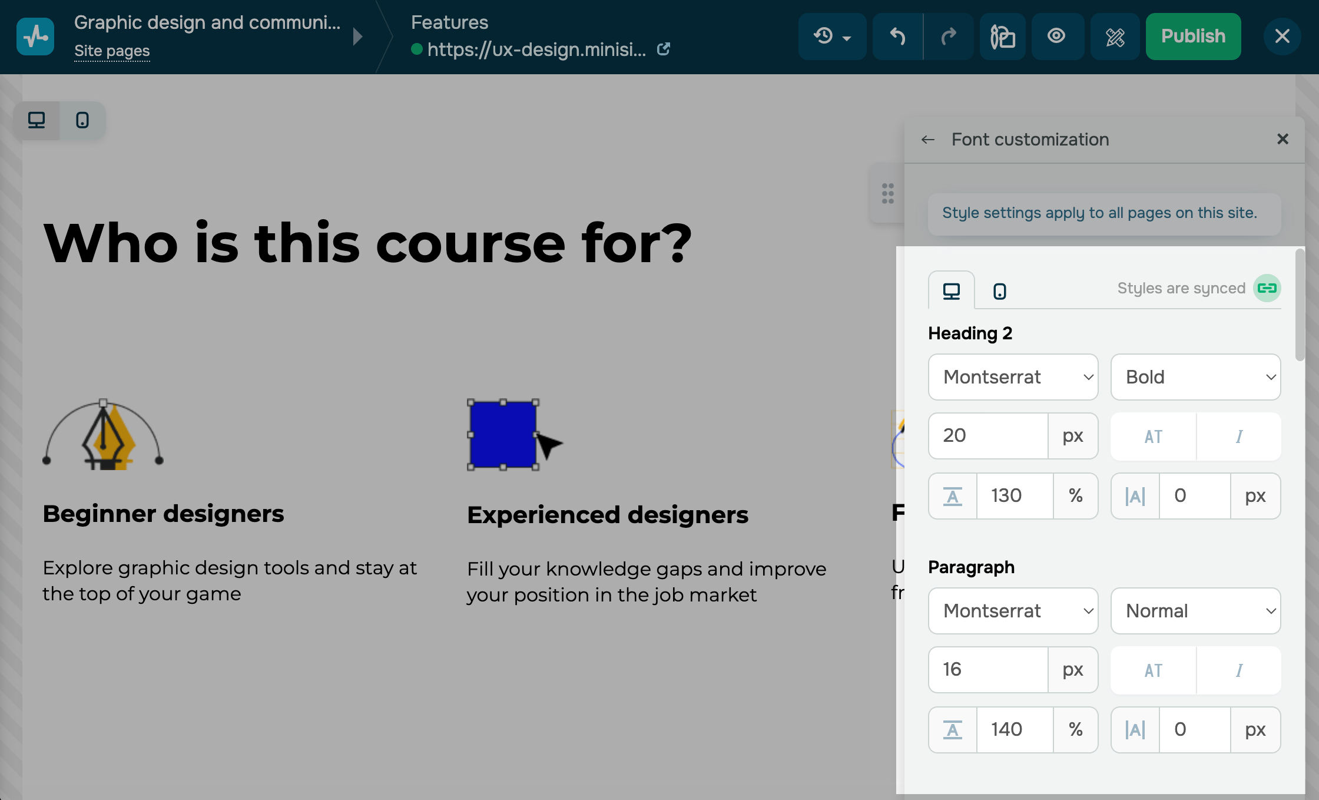The image size is (1319, 800).
Task: Click the Heading 2 font size field
Action: point(989,436)
